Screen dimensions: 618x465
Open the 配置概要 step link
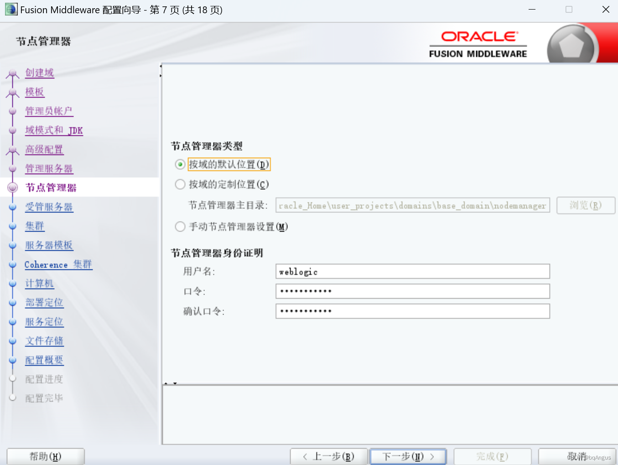(44, 360)
